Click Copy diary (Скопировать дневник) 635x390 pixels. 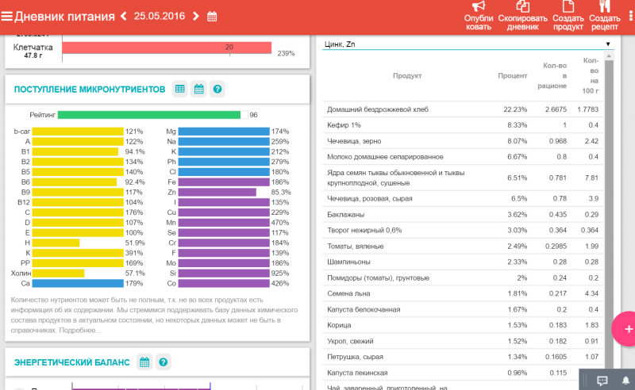[x=523, y=16]
